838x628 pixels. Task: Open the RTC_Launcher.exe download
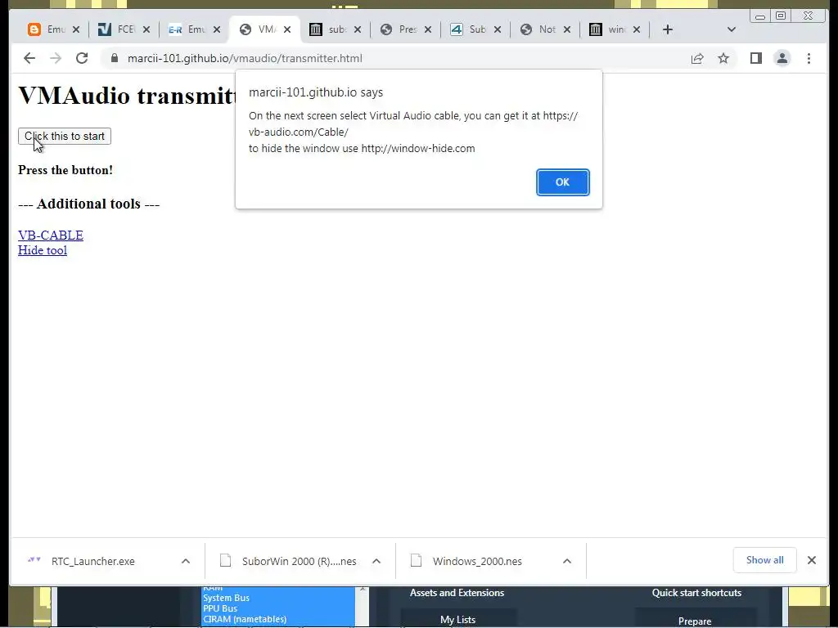coord(93,561)
